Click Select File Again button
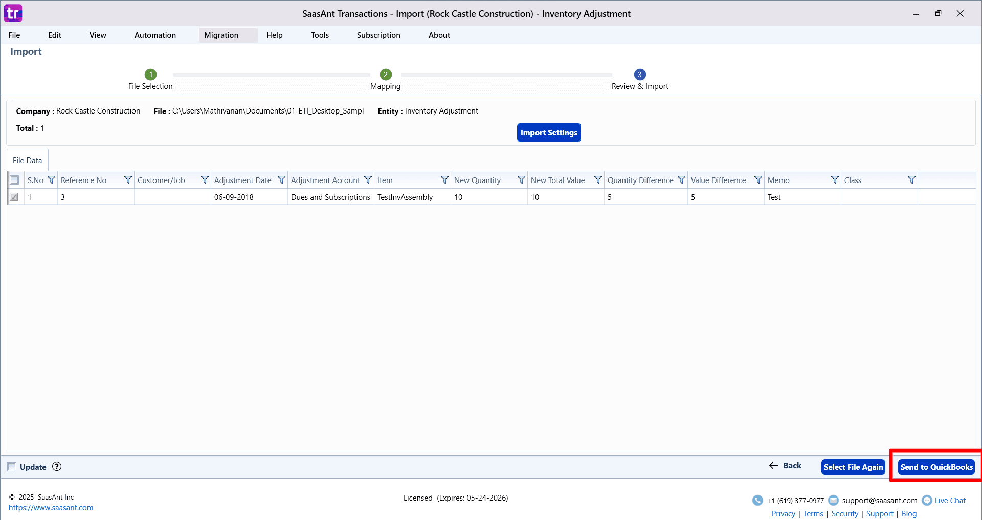This screenshot has width=982, height=520. click(853, 467)
